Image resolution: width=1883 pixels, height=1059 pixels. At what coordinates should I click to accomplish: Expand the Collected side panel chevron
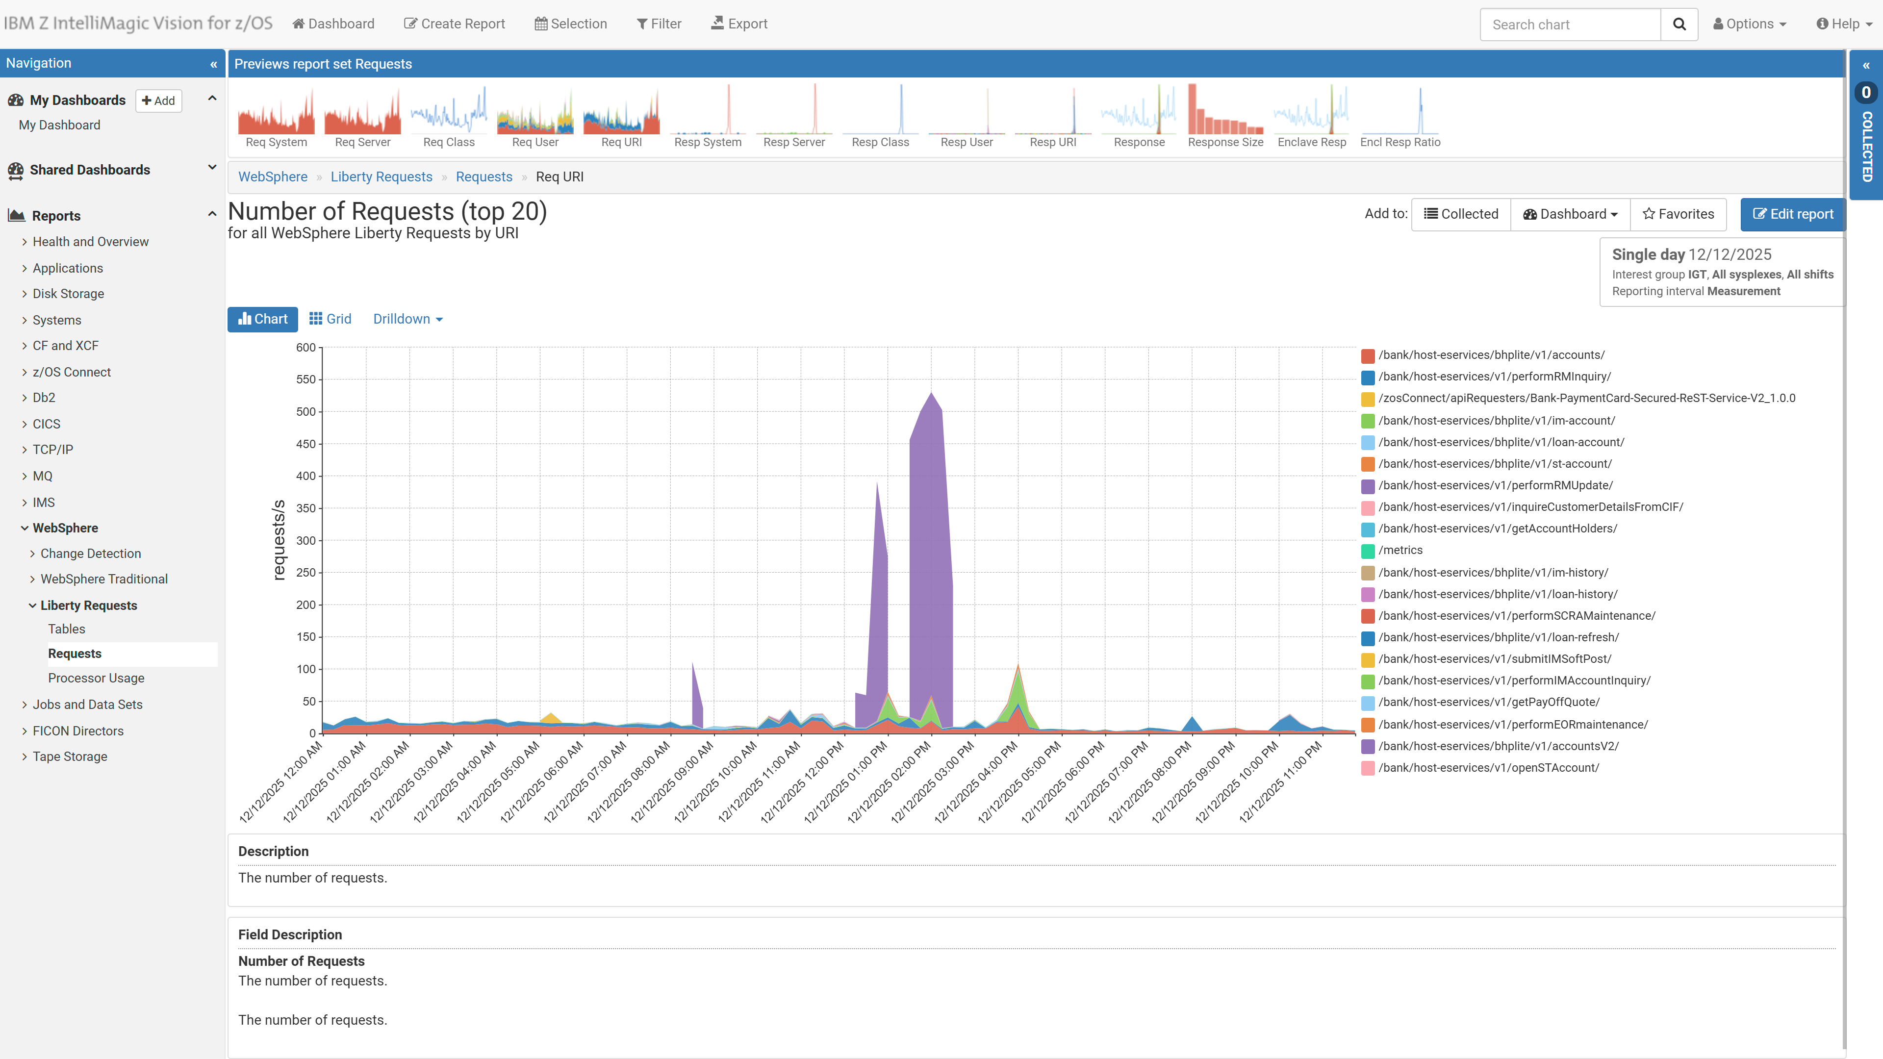tap(1866, 66)
